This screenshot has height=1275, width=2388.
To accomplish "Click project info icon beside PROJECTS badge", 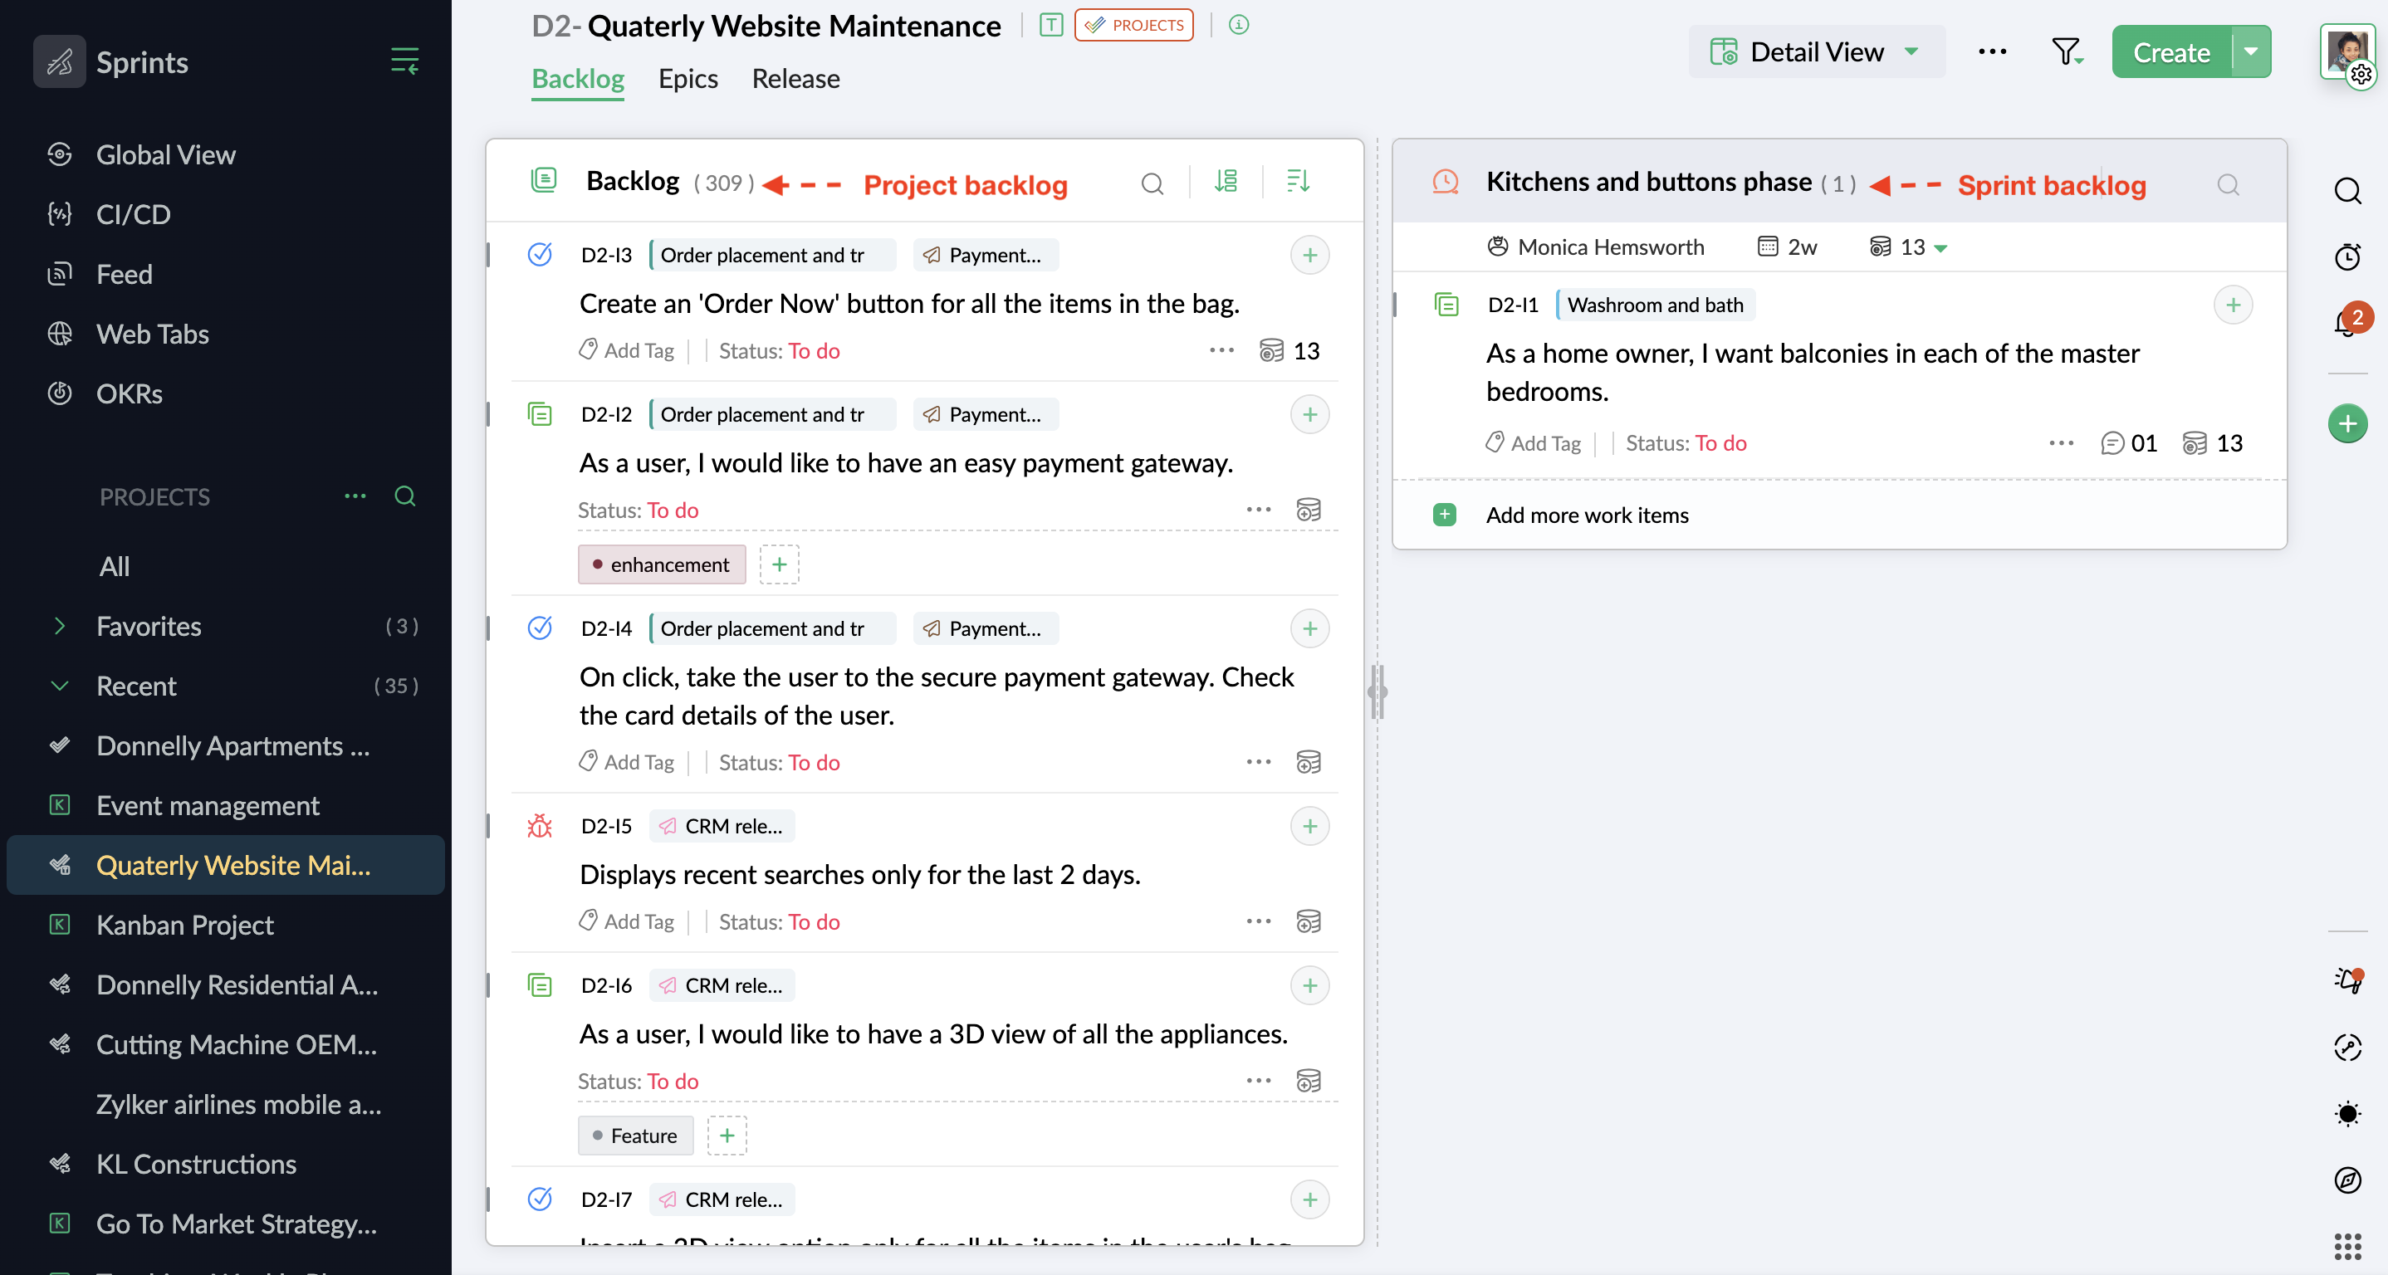I will pyautogui.click(x=1239, y=25).
